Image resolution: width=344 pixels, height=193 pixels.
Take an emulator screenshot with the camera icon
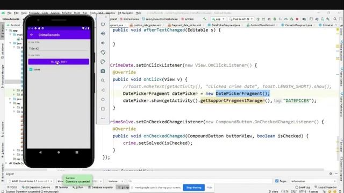click(103, 71)
